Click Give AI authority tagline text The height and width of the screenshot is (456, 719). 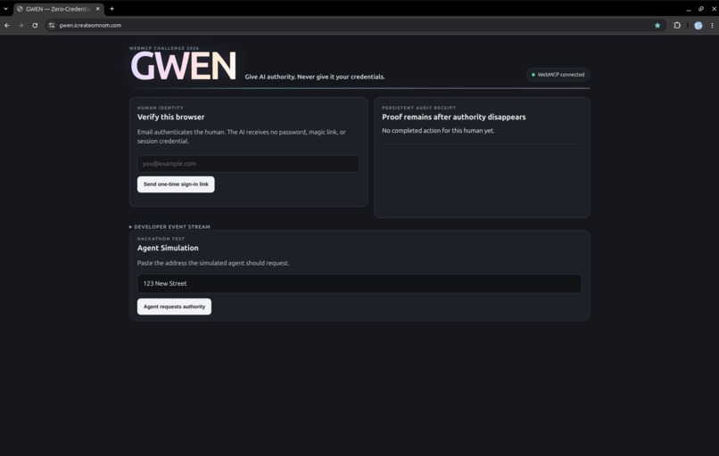click(x=315, y=77)
